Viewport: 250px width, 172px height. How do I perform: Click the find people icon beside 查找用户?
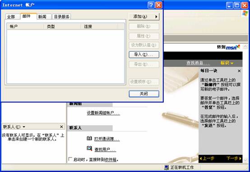tap(89, 148)
